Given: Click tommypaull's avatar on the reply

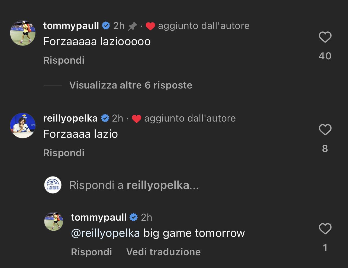Looking at the screenshot, I should pyautogui.click(x=54, y=221).
